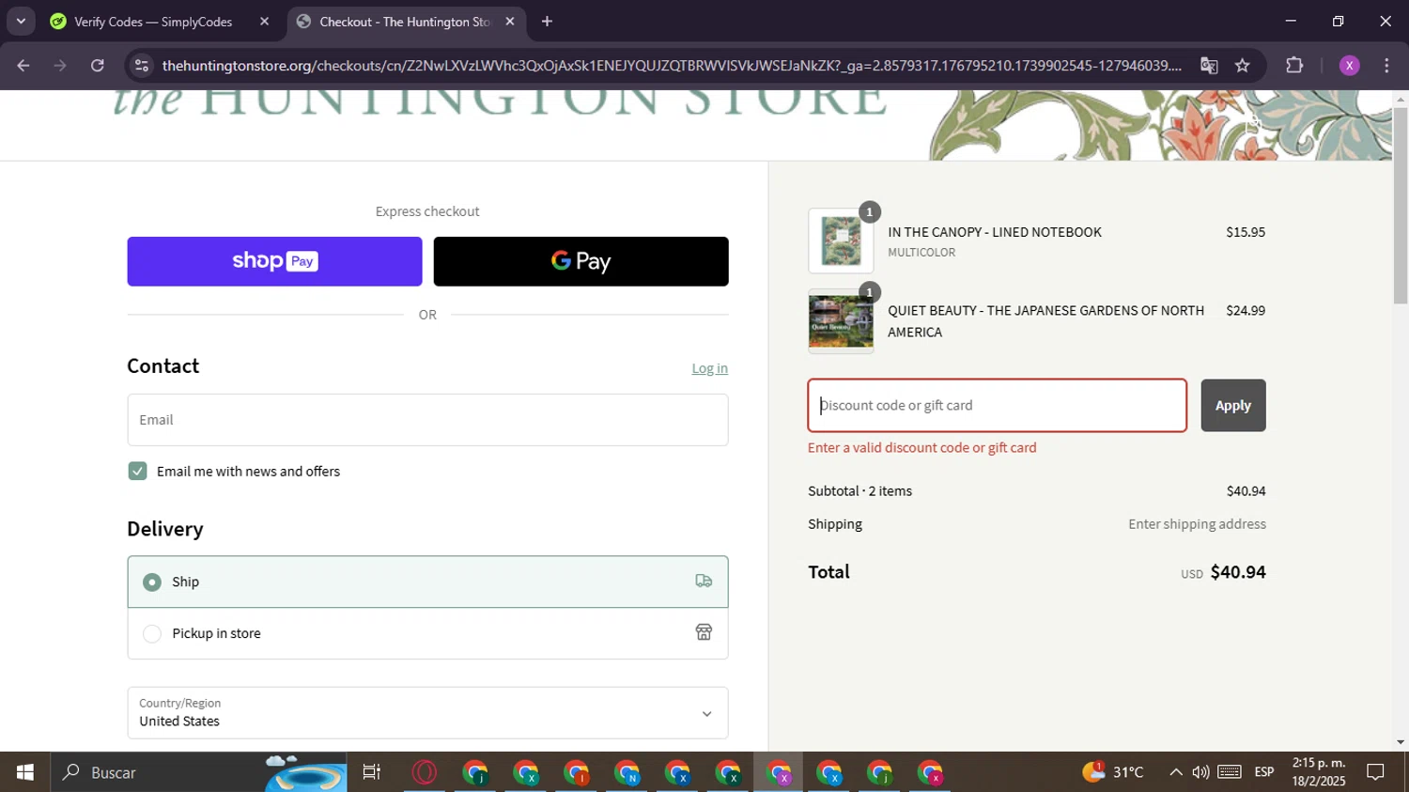Open the Windows Start menu
The height and width of the screenshot is (792, 1409).
25,772
